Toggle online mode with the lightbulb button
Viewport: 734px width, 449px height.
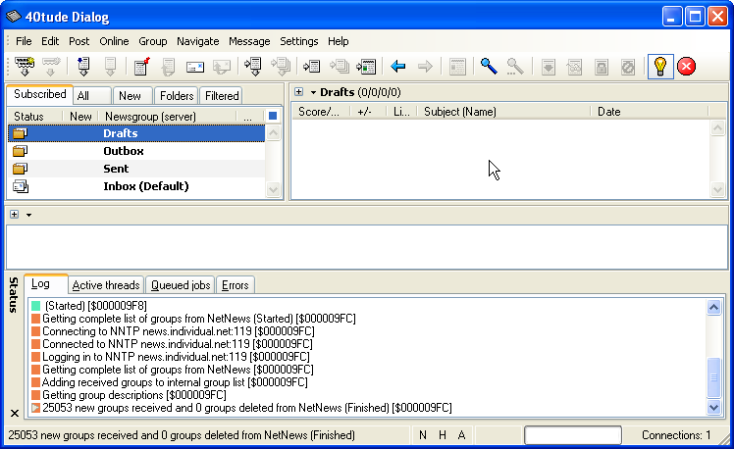pyautogui.click(x=660, y=67)
